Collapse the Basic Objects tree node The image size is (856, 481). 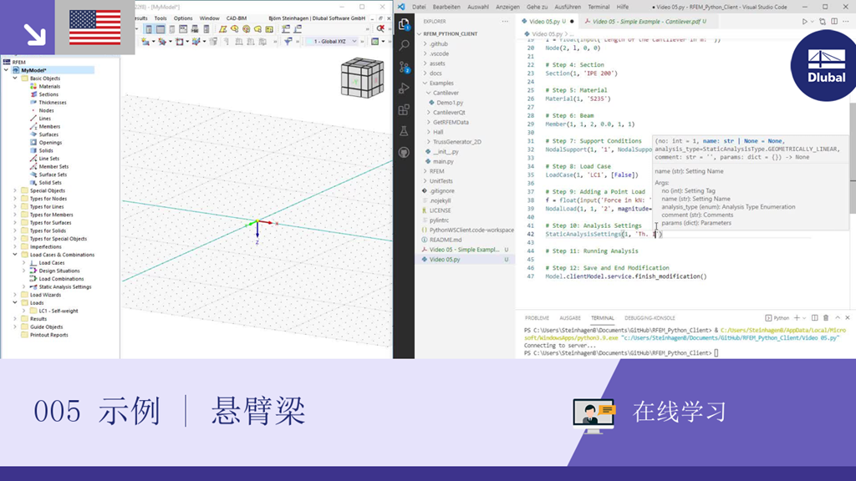point(15,78)
